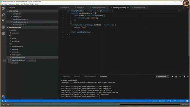Close the vendingMachine.js editor tab
Image resolution: width=190 pixels, height=107 pixels.
pos(128,8)
